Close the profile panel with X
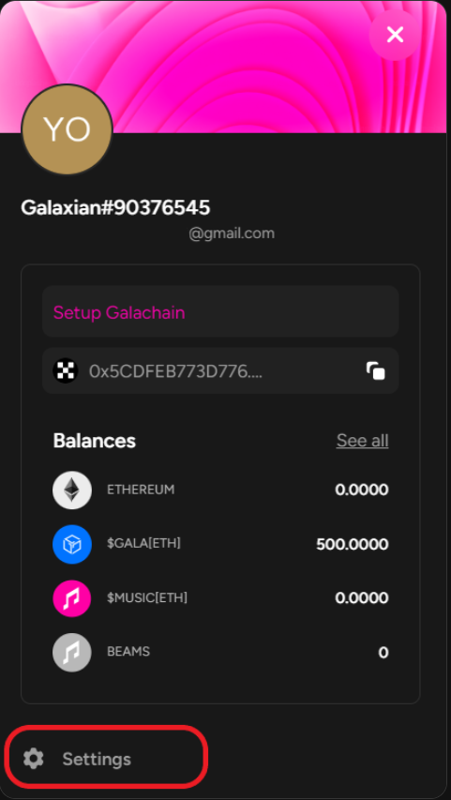The image size is (451, 800). (395, 35)
